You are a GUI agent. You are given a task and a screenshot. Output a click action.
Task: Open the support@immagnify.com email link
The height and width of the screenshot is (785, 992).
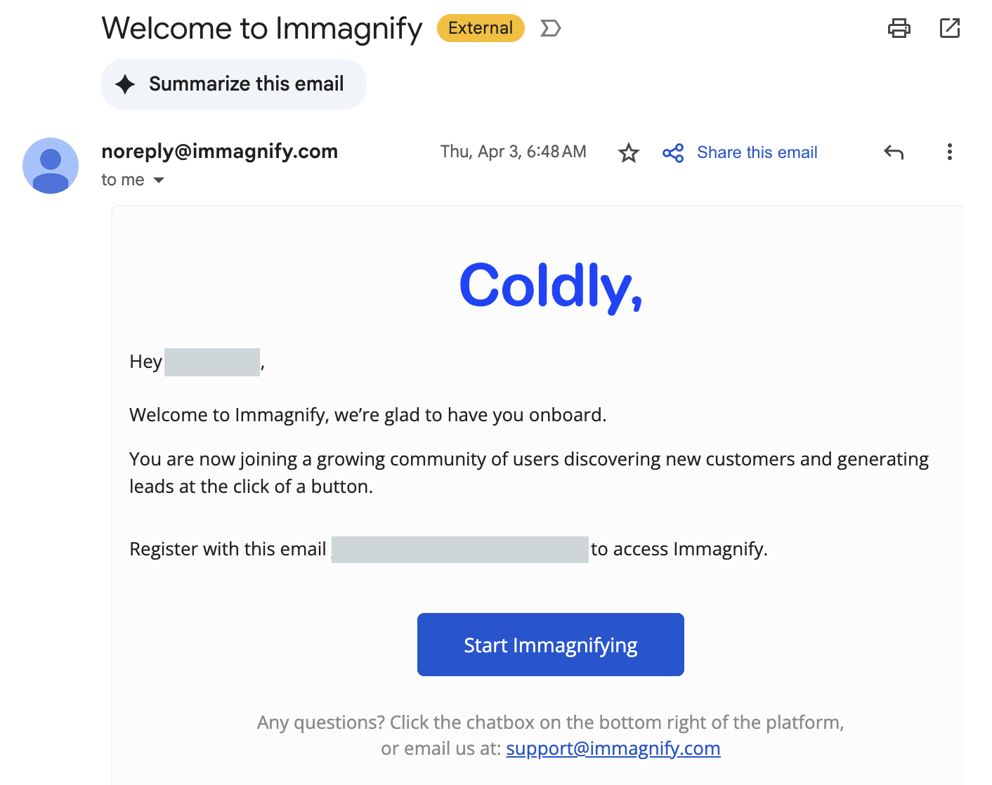click(x=613, y=748)
